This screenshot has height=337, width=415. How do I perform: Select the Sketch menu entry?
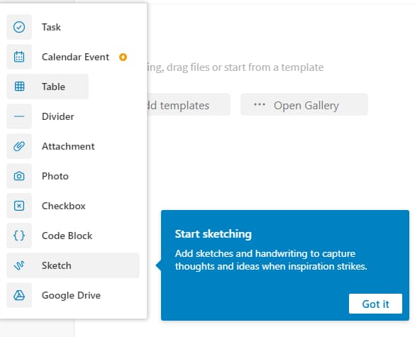click(73, 265)
